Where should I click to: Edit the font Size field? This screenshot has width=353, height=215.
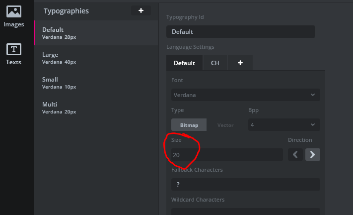(226, 155)
